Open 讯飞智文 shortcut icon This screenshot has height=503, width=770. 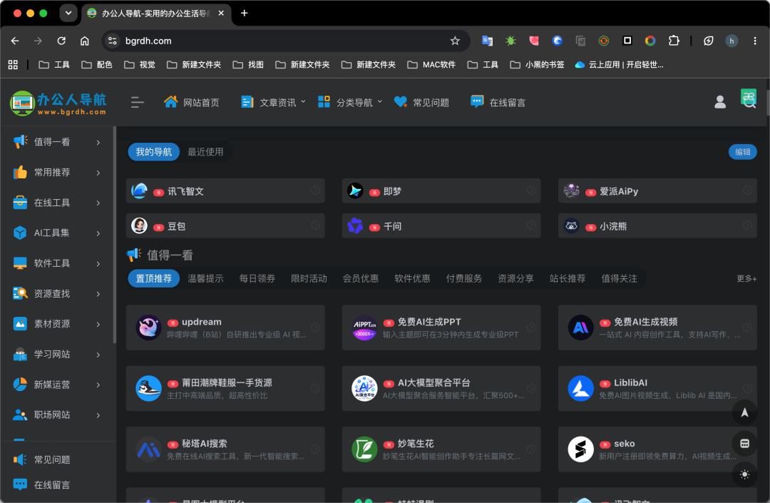[x=140, y=190]
